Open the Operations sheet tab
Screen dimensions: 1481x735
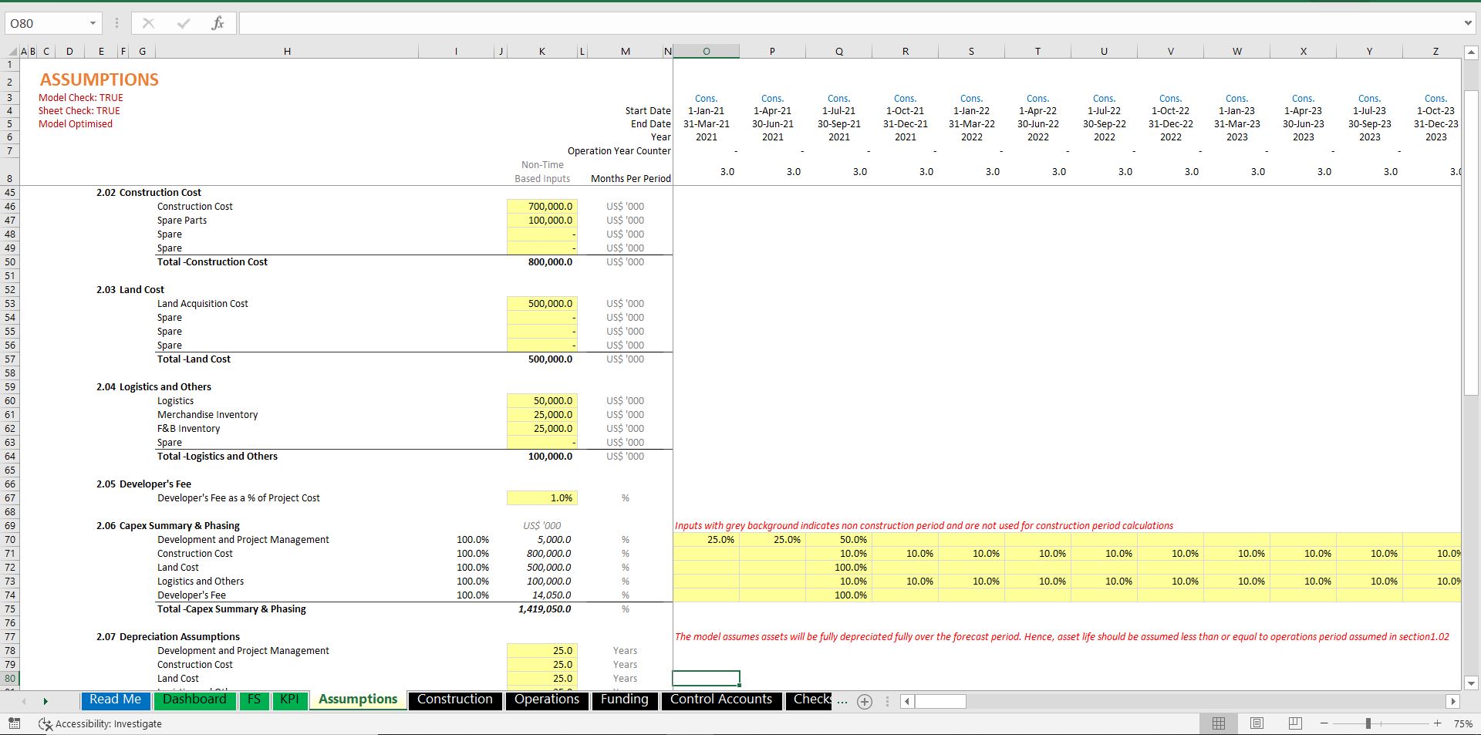pos(547,700)
